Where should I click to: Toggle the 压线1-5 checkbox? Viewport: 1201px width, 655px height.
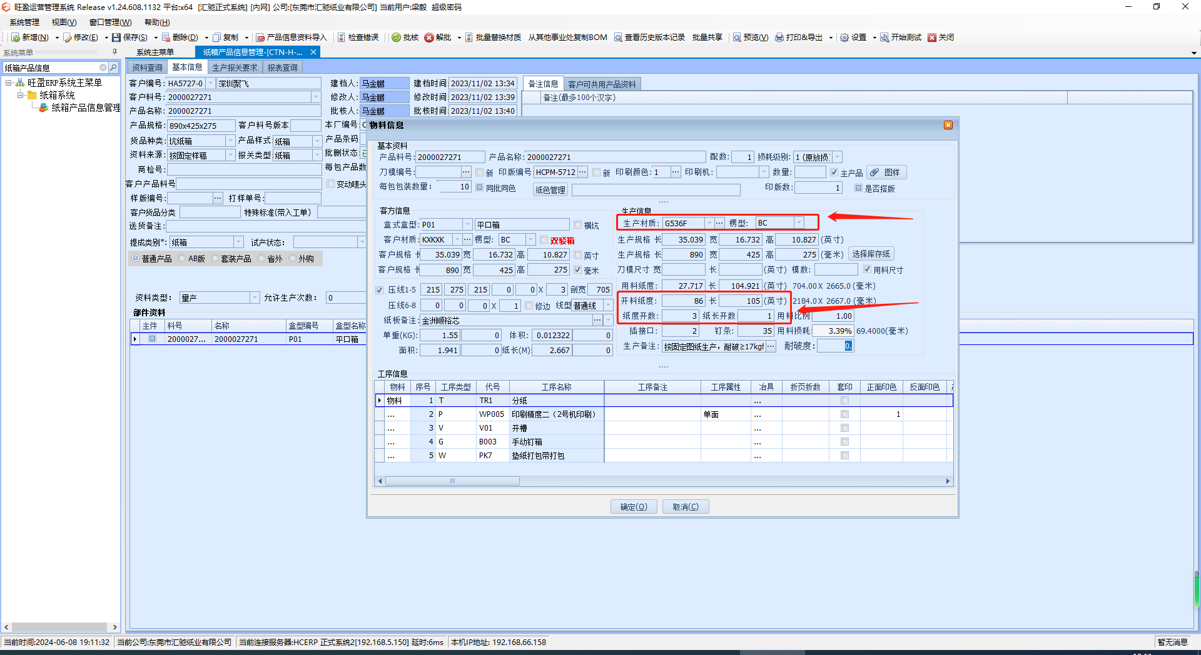(x=379, y=290)
